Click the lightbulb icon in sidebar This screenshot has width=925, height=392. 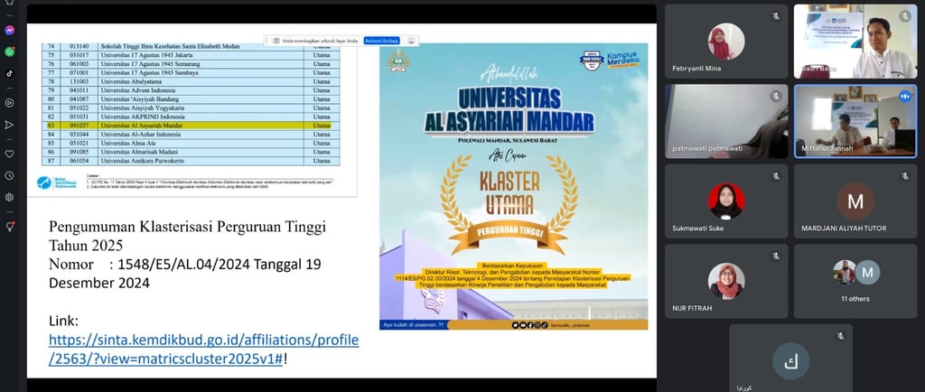[9, 227]
